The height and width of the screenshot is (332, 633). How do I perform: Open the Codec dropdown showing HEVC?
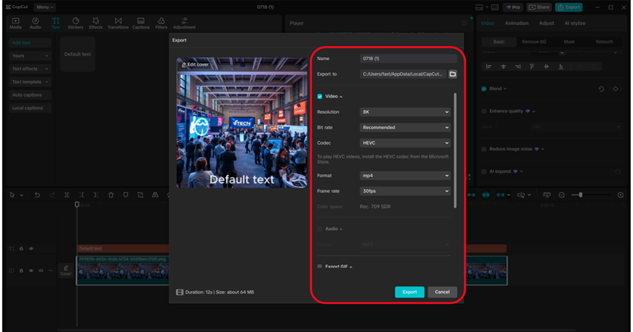tap(405, 143)
